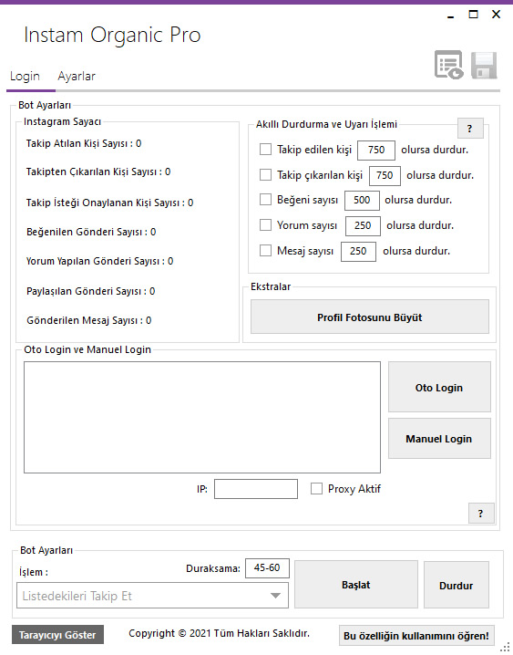The height and width of the screenshot is (655, 513).
Task: Click Profil Fotosunu Büyüt button
Action: point(370,317)
